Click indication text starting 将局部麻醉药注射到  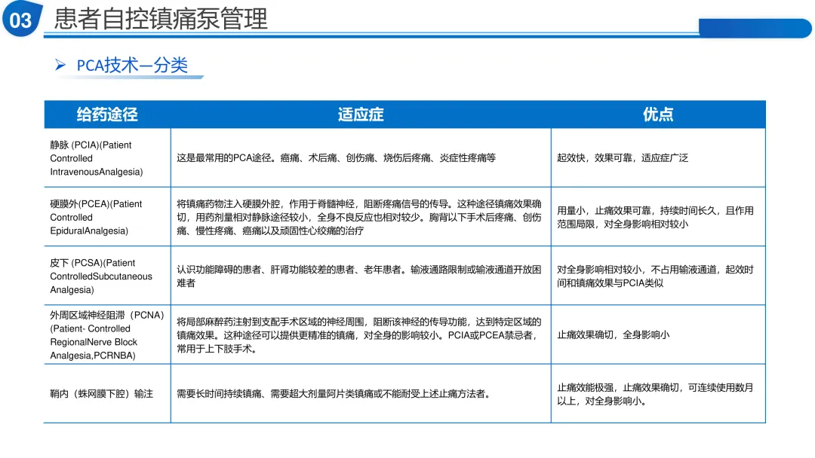358,335
